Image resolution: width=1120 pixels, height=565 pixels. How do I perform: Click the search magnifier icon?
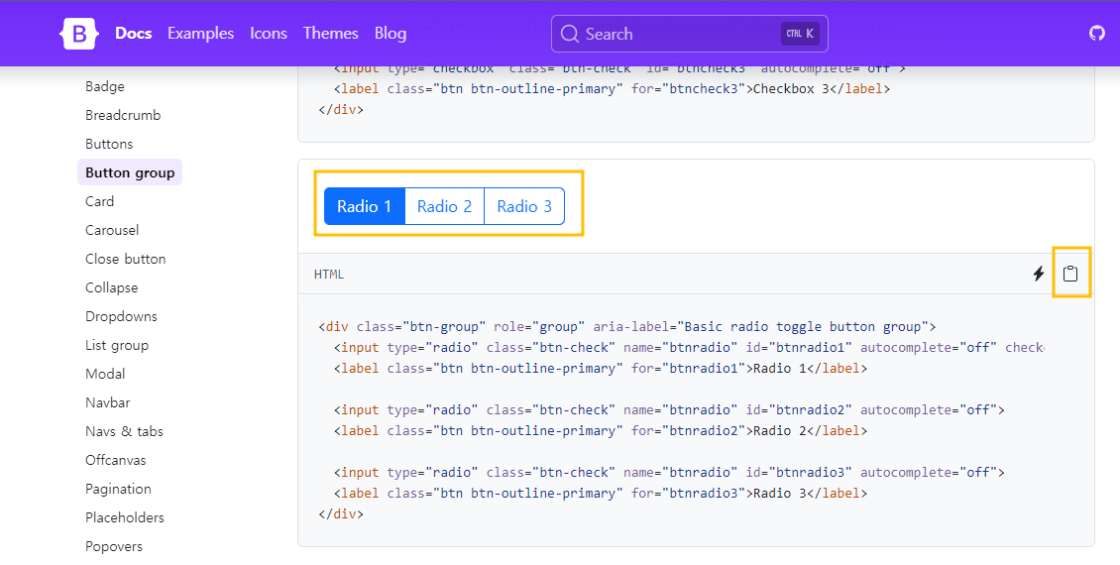pos(569,34)
